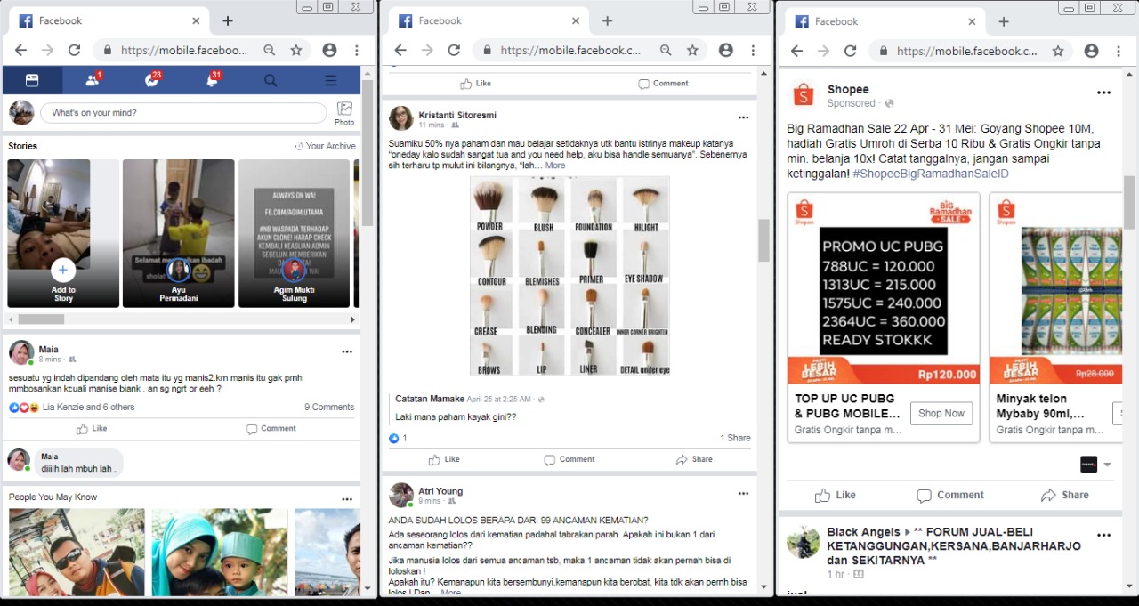
Task: Share the Shopee sponsored post
Action: pyautogui.click(x=1065, y=495)
